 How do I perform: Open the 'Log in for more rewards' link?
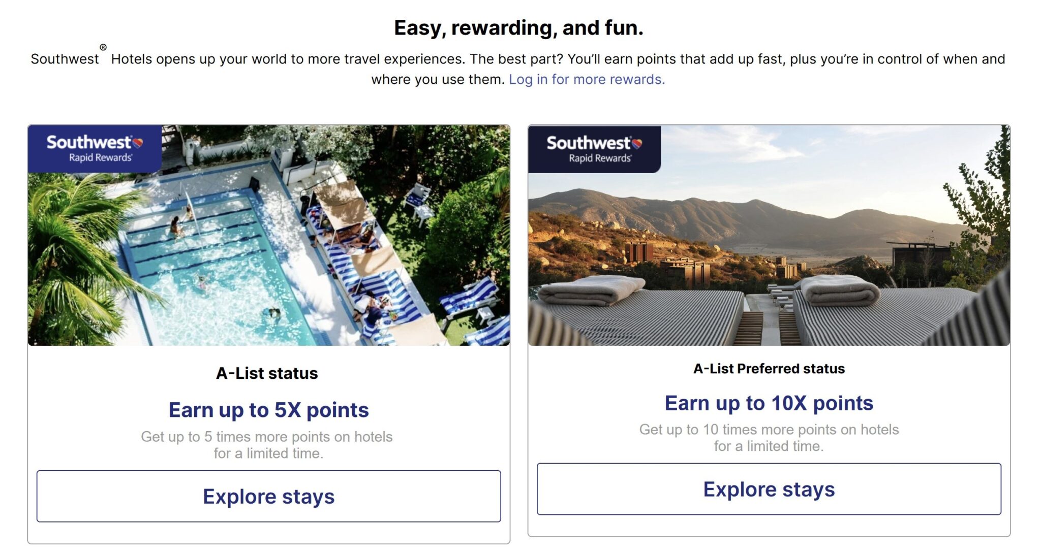click(x=587, y=79)
